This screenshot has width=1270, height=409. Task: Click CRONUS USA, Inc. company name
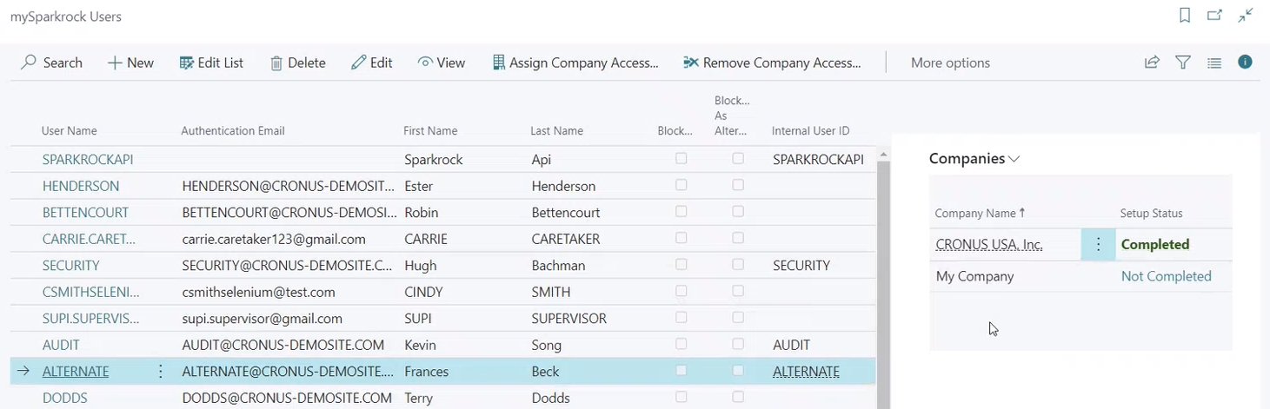(989, 245)
